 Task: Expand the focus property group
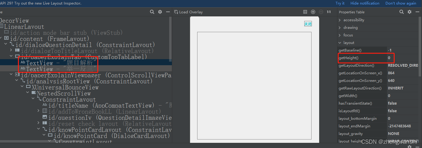click(x=340, y=35)
